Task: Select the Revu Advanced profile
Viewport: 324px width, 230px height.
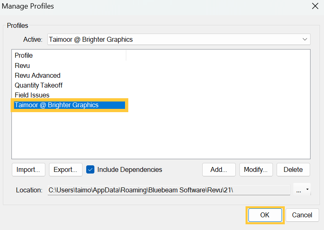Action: point(38,75)
